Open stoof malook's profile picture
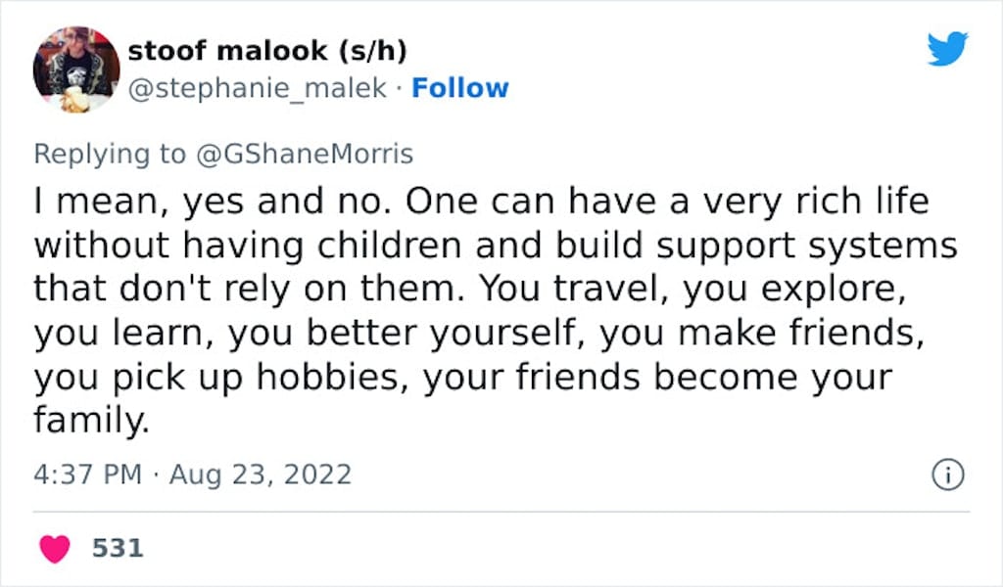The image size is (1003, 587). click(76, 69)
